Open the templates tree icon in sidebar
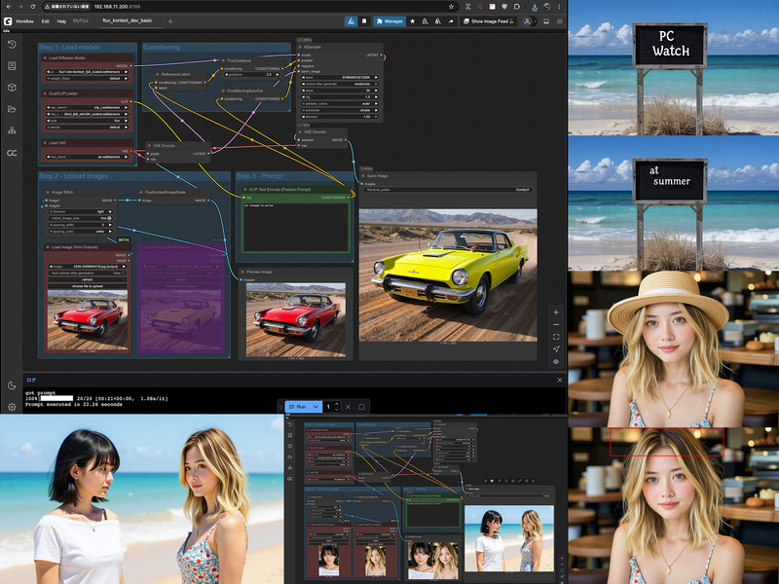This screenshot has height=584, width=779. tap(12, 130)
